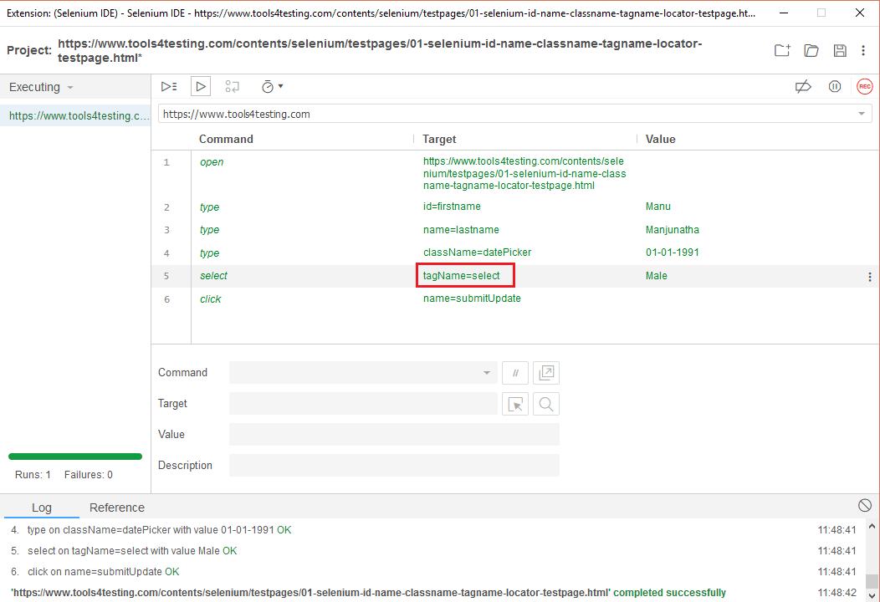Run the current test
The image size is (880, 602).
[199, 86]
